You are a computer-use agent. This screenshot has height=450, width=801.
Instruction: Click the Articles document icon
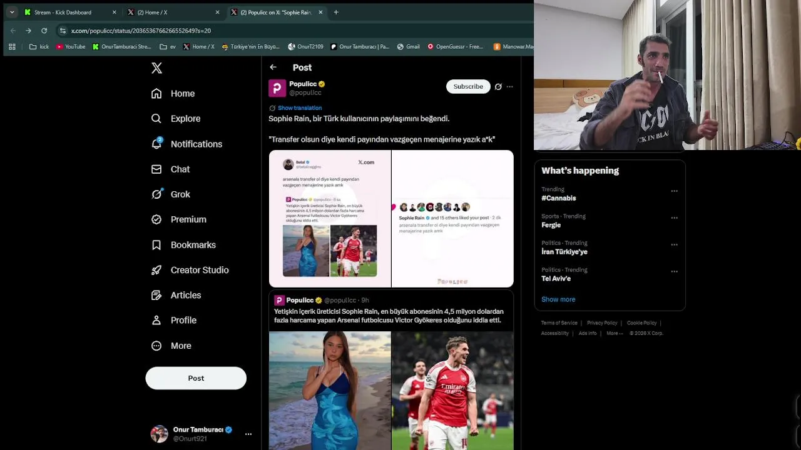point(156,295)
